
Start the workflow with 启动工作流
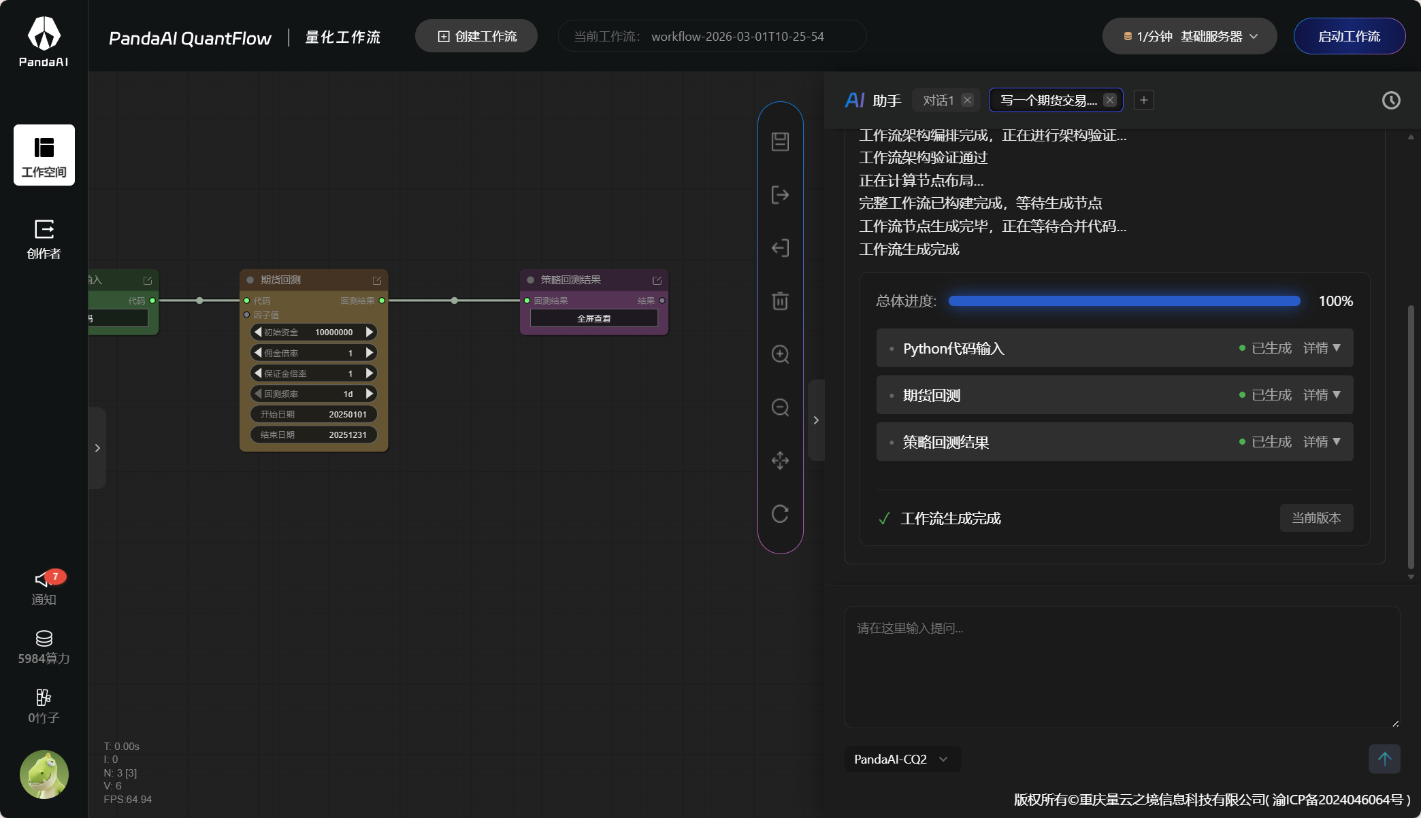coord(1350,37)
